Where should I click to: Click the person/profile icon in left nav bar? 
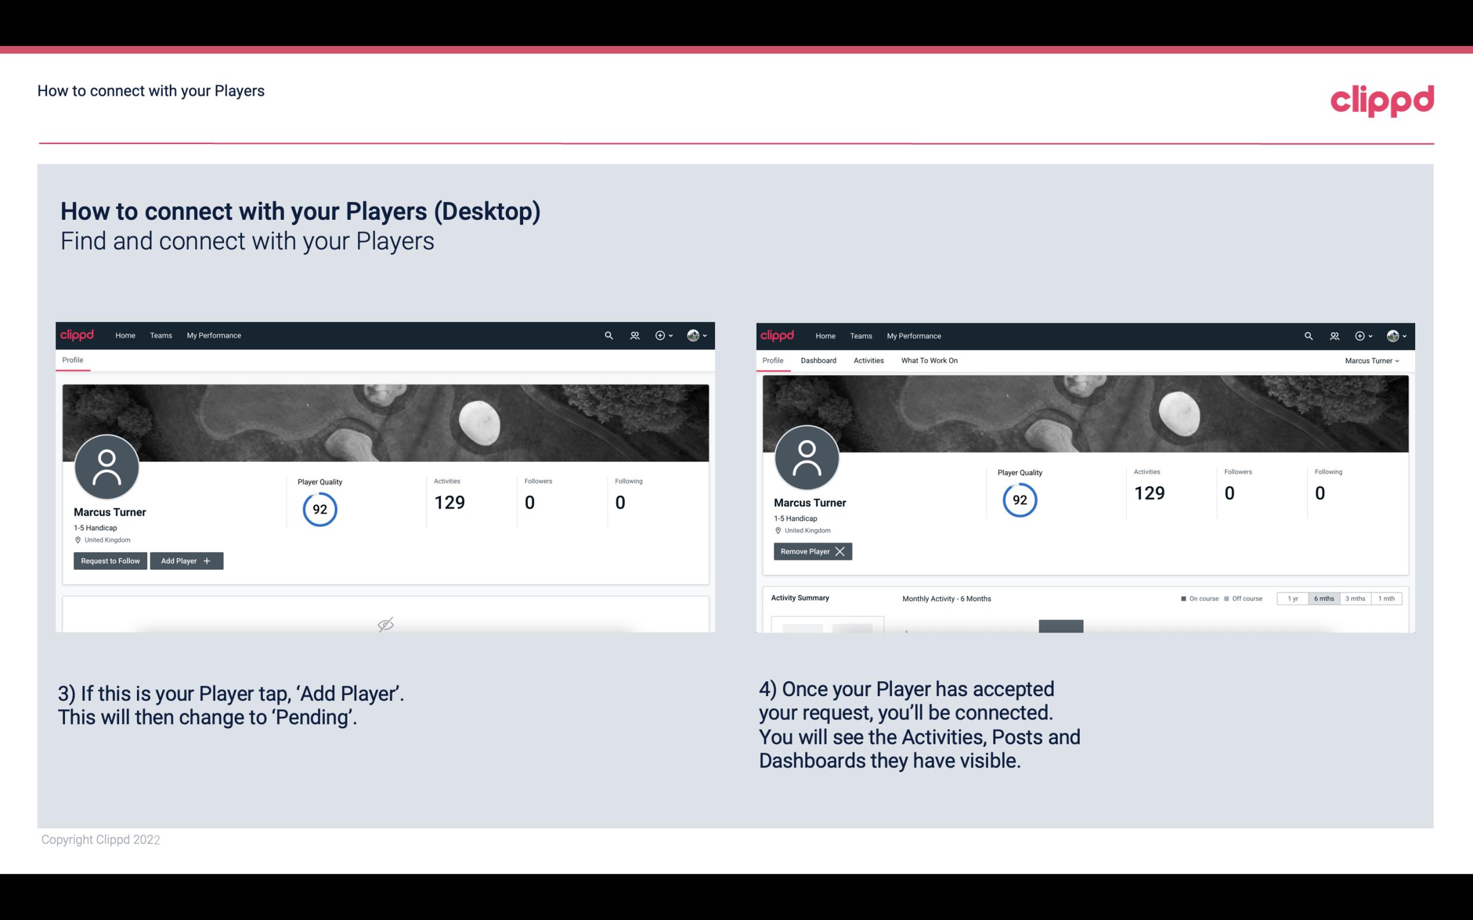[633, 335]
